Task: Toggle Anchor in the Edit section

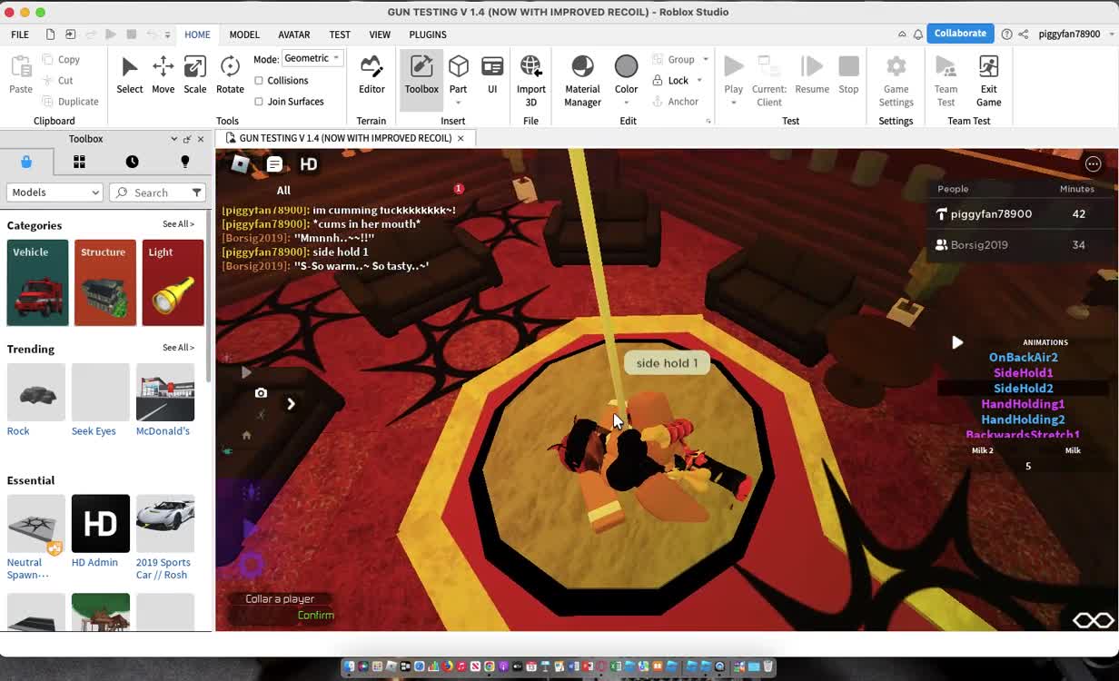Action: 675,102
